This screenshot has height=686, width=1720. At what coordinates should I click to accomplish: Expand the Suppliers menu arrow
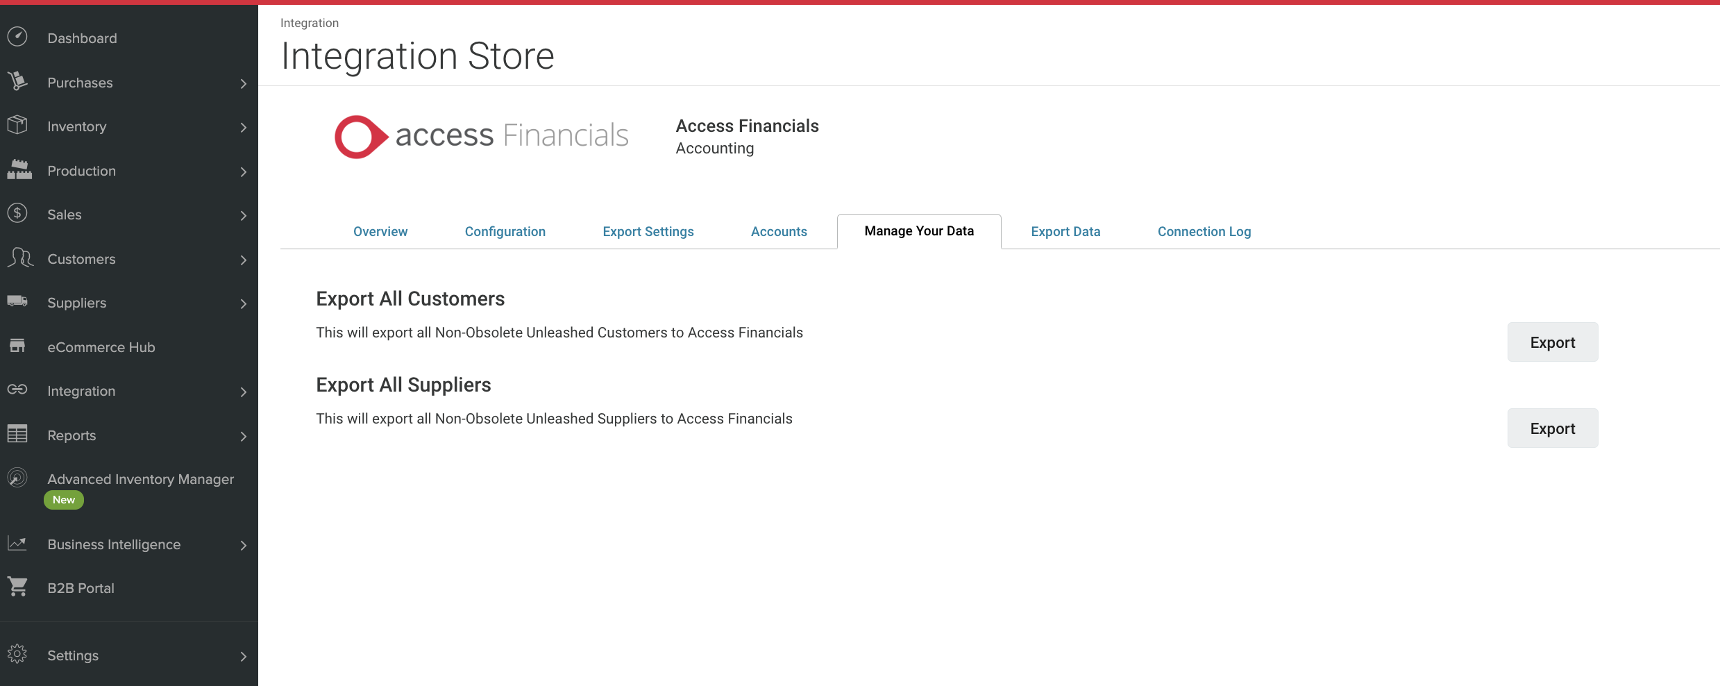(x=243, y=304)
